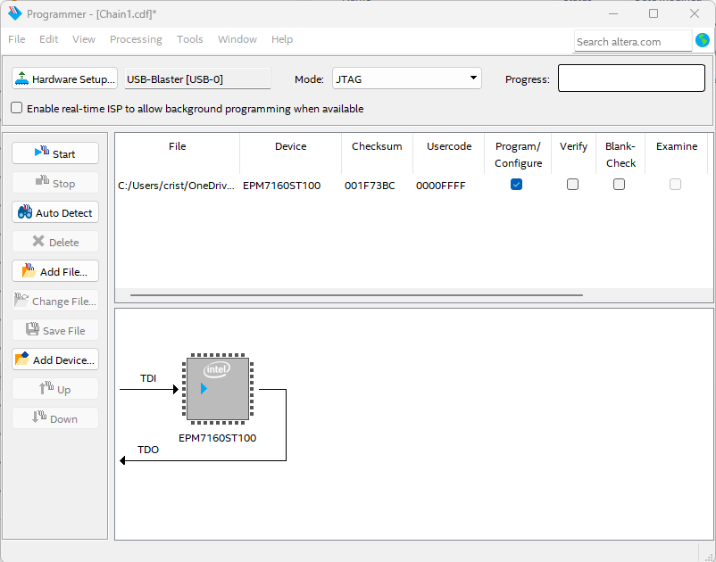This screenshot has height=562, width=716.
Task: Click the Search altera.com field
Action: 632,41
